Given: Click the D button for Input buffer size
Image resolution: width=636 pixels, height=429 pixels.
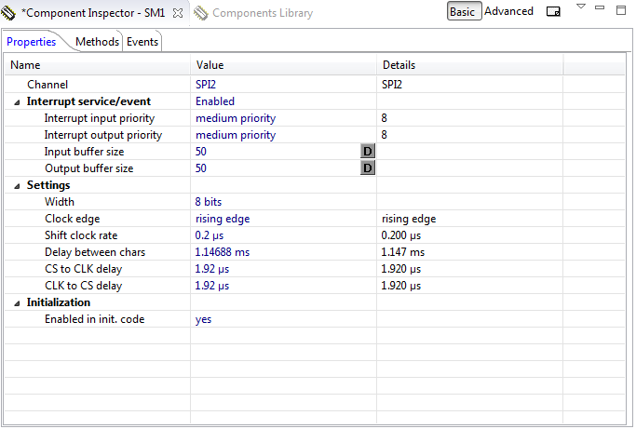Looking at the screenshot, I should pos(367,152).
